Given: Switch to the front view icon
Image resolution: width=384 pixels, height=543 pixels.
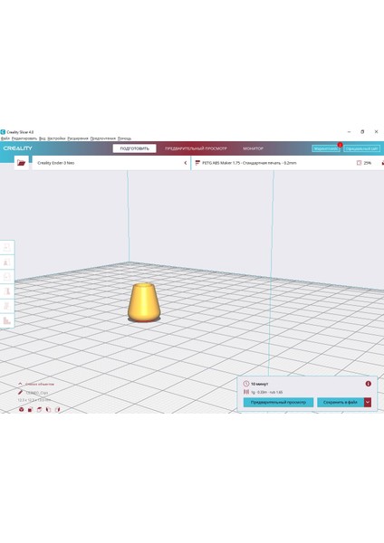Looking at the screenshot, I should pyautogui.click(x=30, y=409).
